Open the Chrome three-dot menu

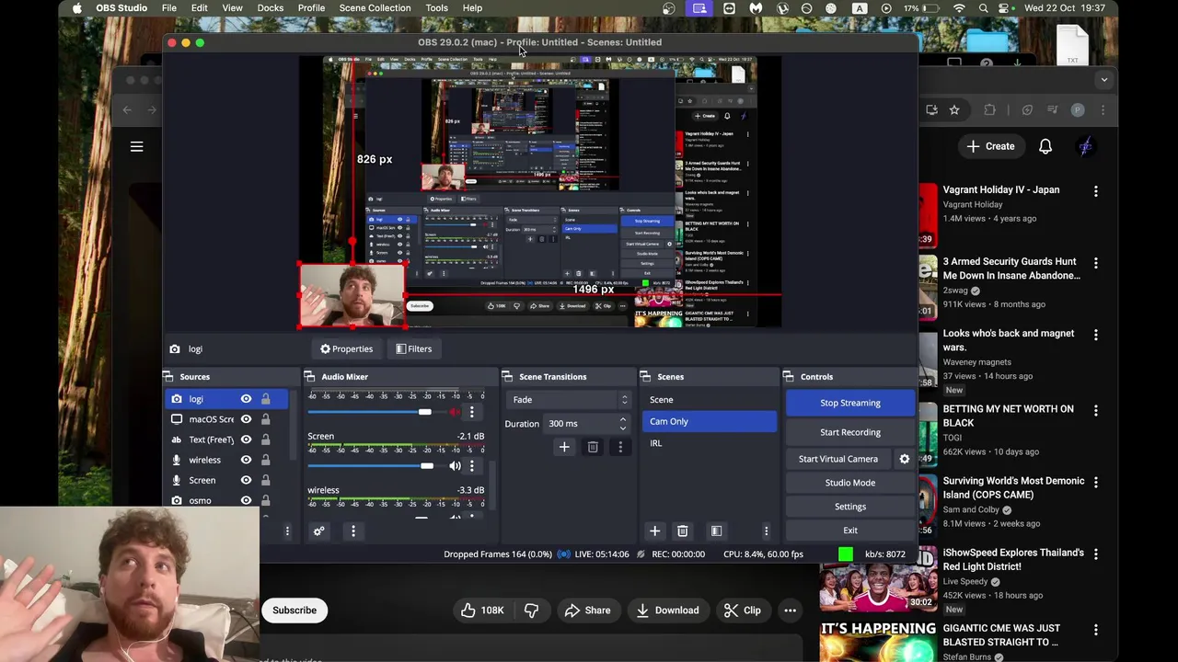pyautogui.click(x=1103, y=110)
